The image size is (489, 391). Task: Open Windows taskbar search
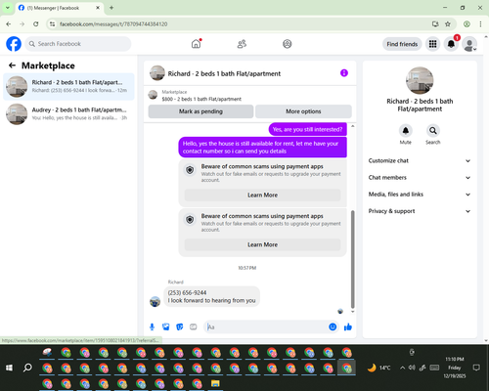click(27, 368)
